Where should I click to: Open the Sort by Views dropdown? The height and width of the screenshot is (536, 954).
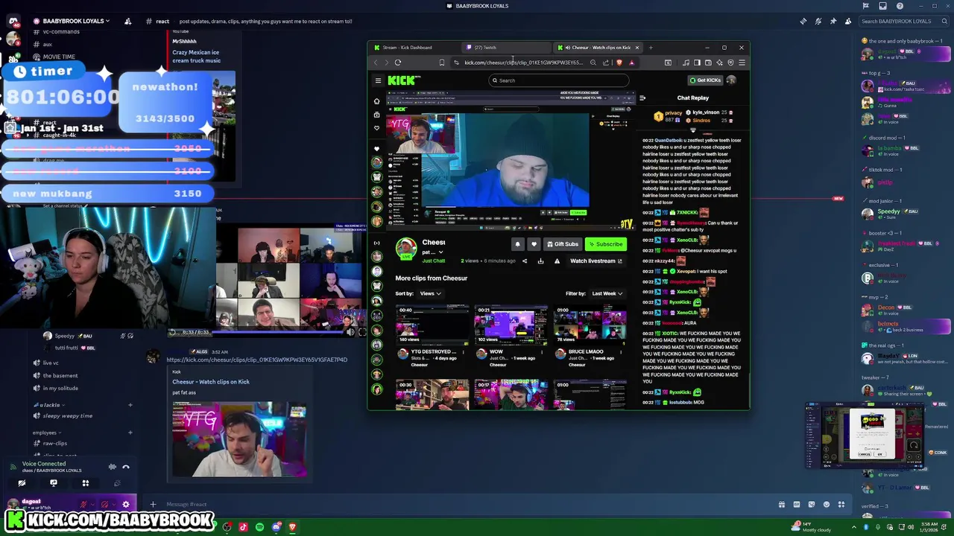click(430, 293)
